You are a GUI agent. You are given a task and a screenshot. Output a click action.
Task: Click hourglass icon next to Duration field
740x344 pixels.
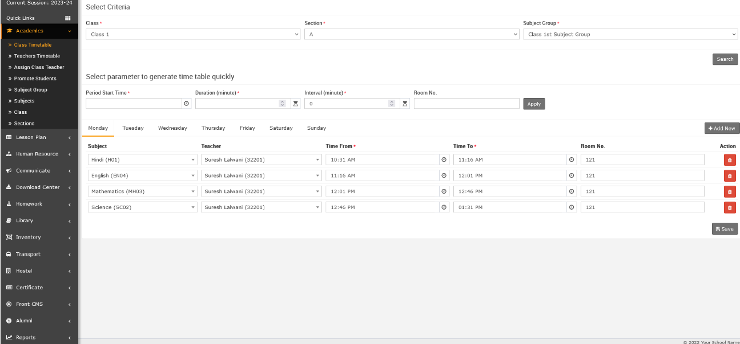click(x=295, y=104)
